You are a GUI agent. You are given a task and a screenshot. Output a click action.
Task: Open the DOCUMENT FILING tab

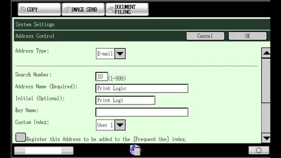(127, 9)
